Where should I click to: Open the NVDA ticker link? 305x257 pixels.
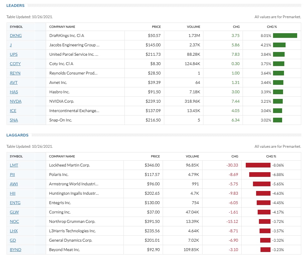pos(16,101)
